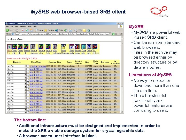This screenshot has height=140, width=186.
Task: Click the Exit MySRB icon
Action: (x=95, y=47)
